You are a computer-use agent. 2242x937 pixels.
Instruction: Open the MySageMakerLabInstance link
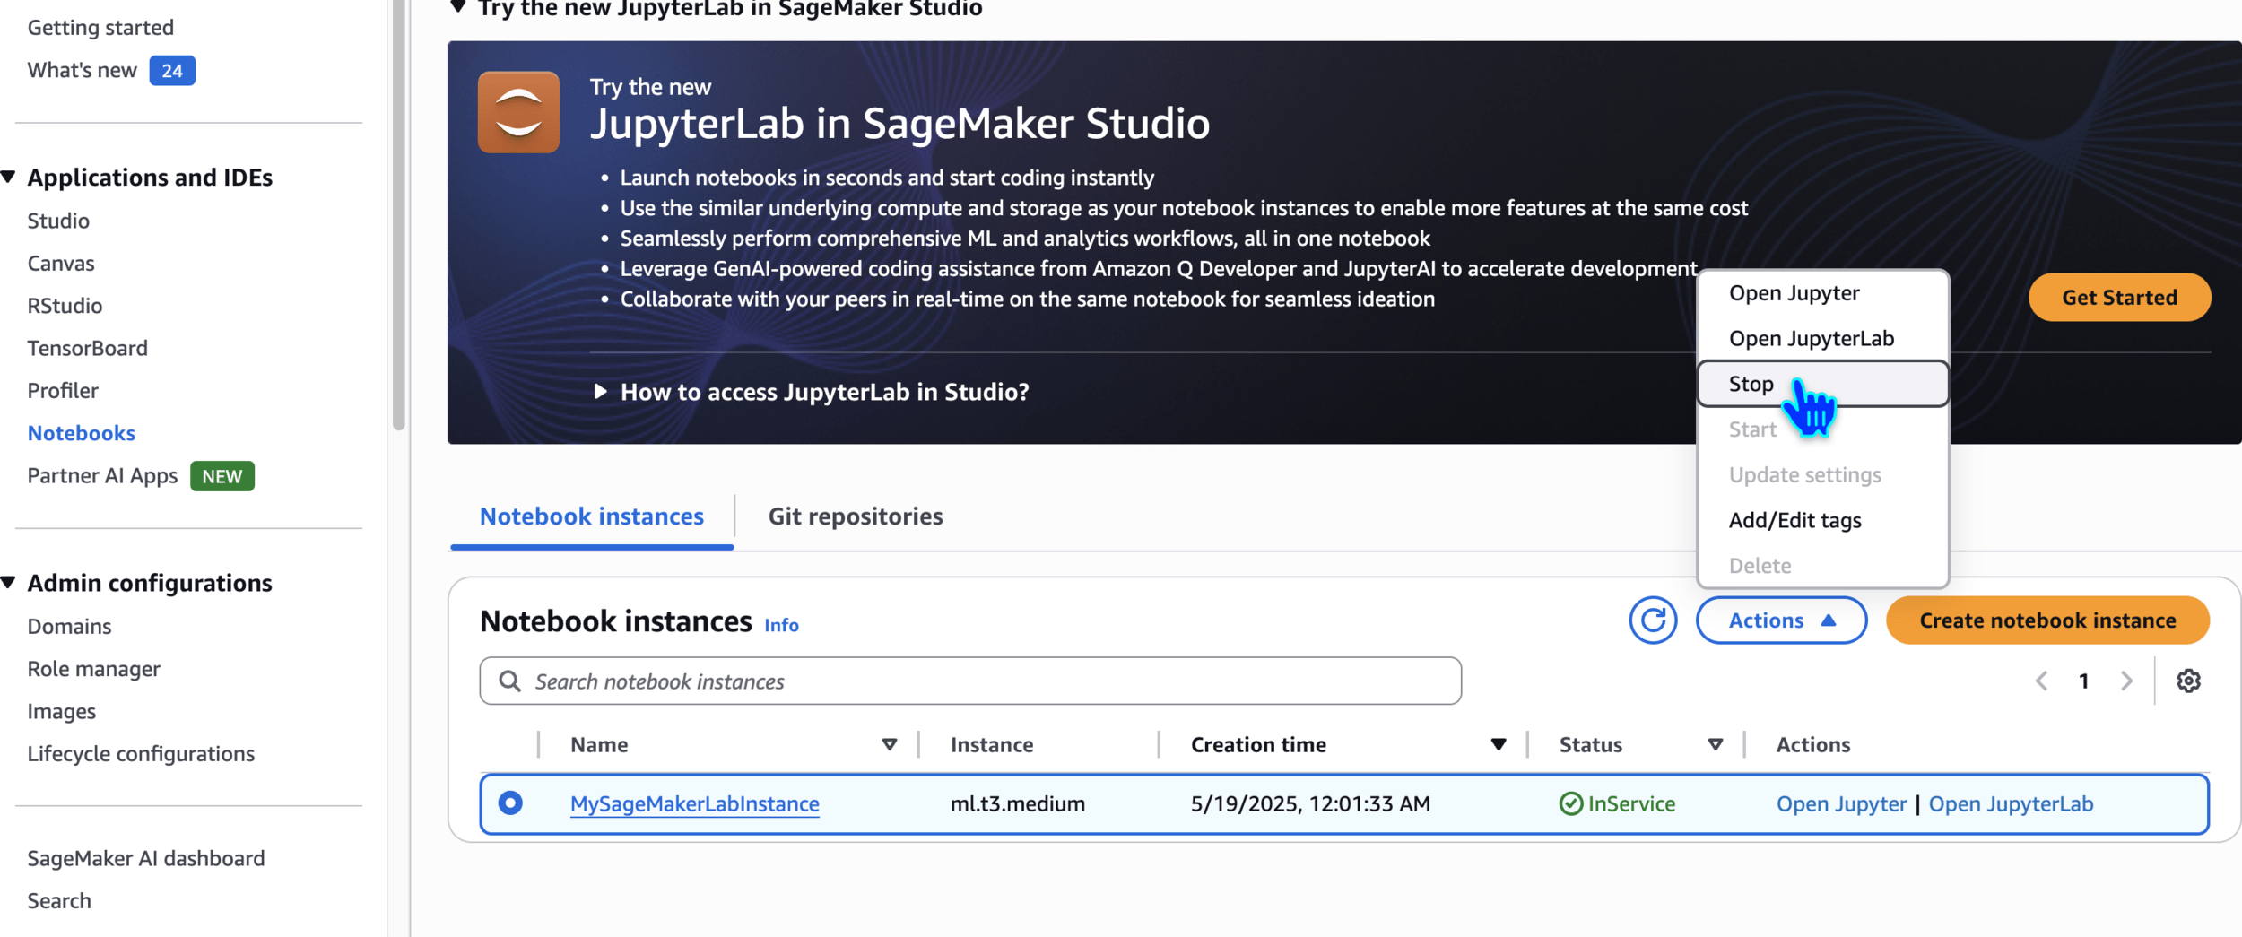(695, 803)
